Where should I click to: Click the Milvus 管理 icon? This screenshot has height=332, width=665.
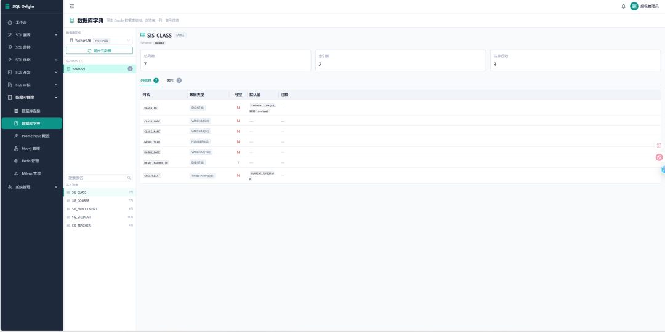pyautogui.click(x=16, y=173)
